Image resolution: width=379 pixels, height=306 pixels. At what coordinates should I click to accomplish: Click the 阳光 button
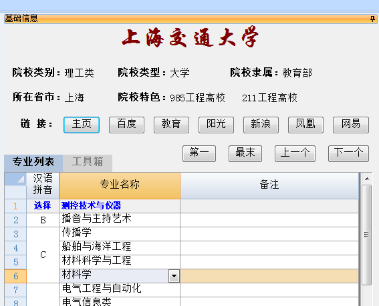click(216, 125)
